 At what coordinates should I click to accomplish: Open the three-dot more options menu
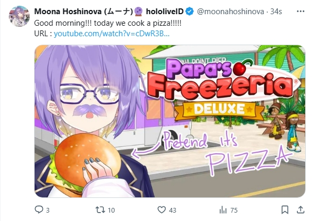point(300,12)
